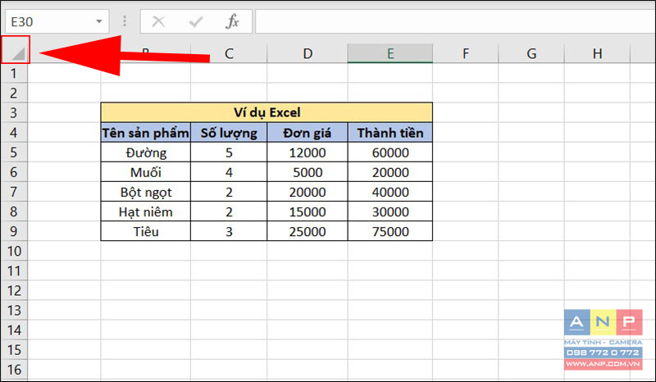Select row 5 header
This screenshot has width=656, height=382.
14,152
